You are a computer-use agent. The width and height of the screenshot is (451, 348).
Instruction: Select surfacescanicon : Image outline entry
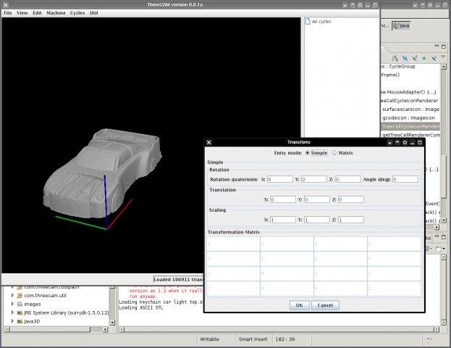click(410, 109)
